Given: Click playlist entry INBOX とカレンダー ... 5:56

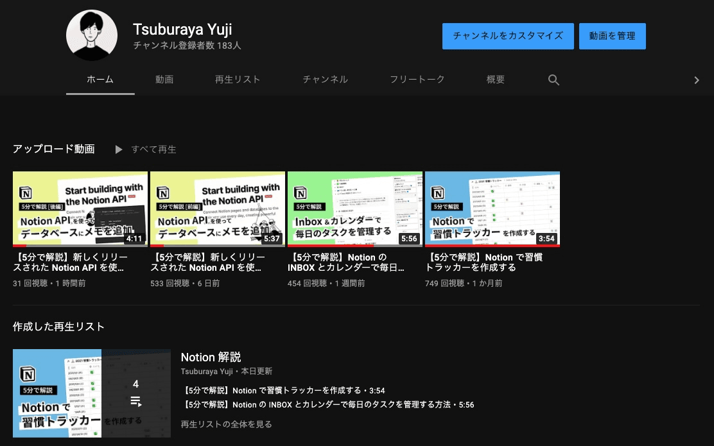Looking at the screenshot, I should [327, 404].
